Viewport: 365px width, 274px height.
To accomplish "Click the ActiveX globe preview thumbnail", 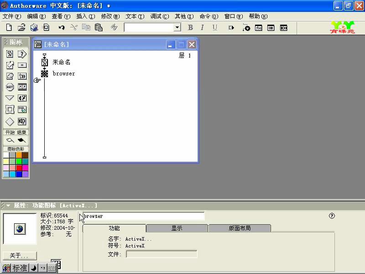I will click(x=20, y=229).
